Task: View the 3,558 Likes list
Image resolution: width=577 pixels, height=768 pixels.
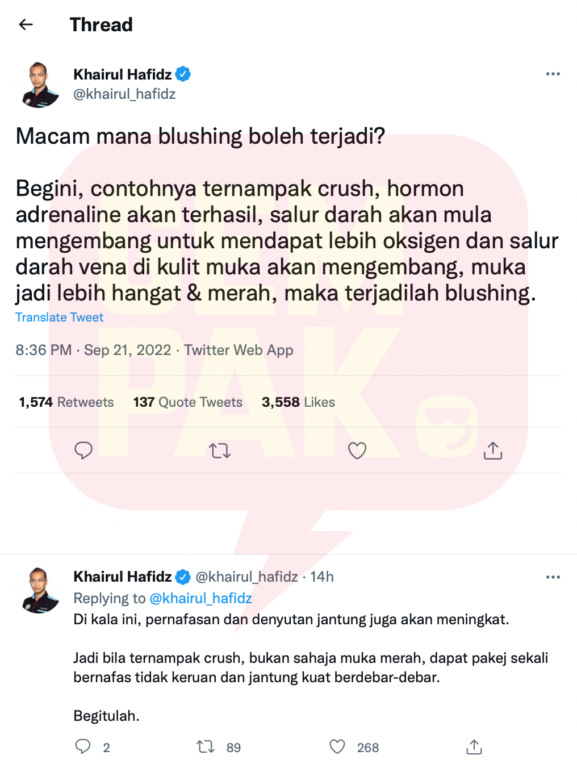Action: pyautogui.click(x=298, y=402)
